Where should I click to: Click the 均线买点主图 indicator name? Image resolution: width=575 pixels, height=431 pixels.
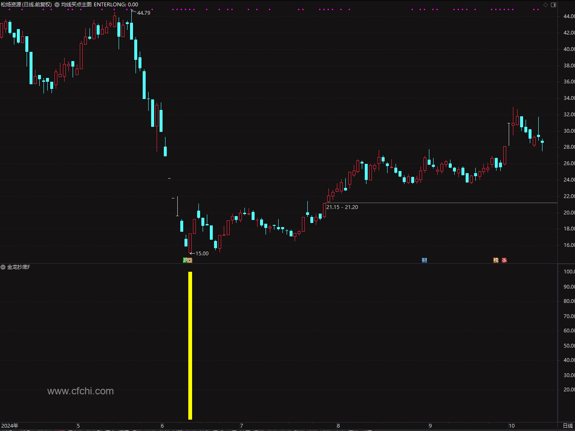76,5
